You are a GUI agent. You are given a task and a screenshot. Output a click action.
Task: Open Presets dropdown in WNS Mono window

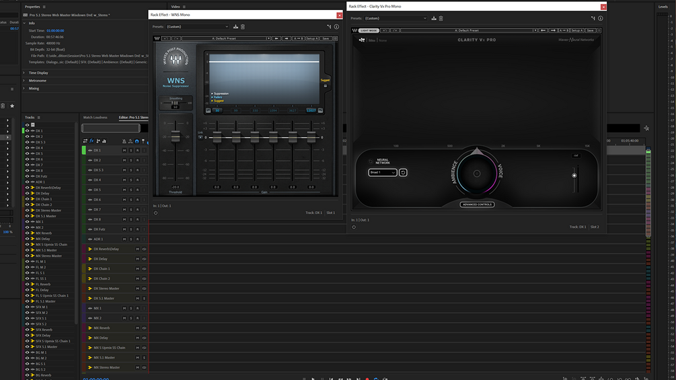coord(198,27)
